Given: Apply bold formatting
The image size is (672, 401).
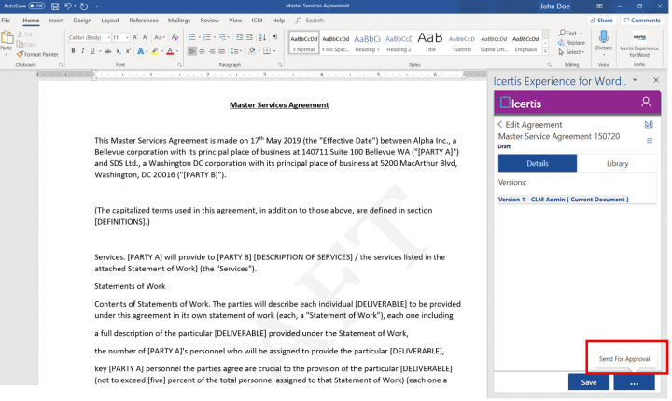Looking at the screenshot, I should 72,51.
